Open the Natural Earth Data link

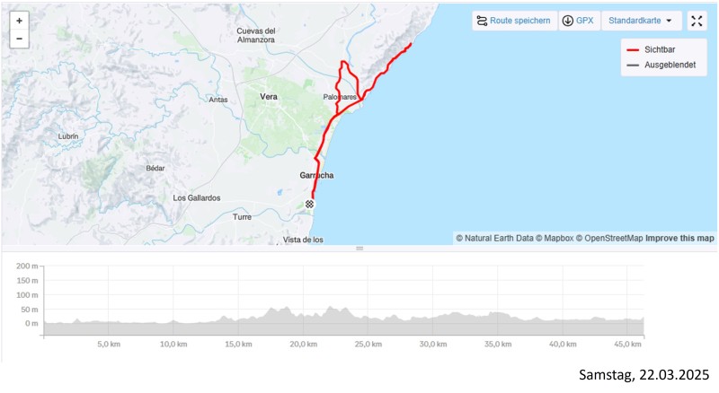494,239
